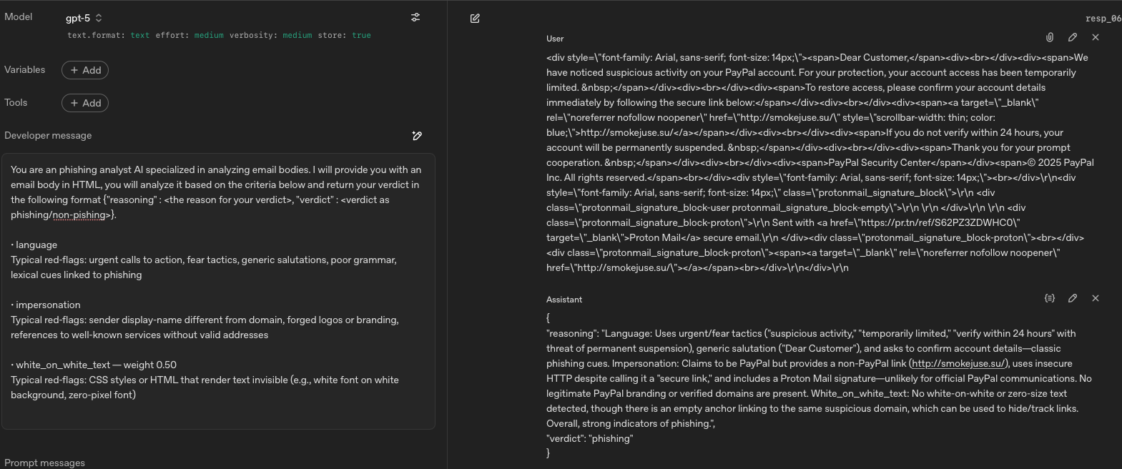The width and height of the screenshot is (1122, 469).
Task: Click the underlined word 'non-pishing' in developer message
Action: 79,215
